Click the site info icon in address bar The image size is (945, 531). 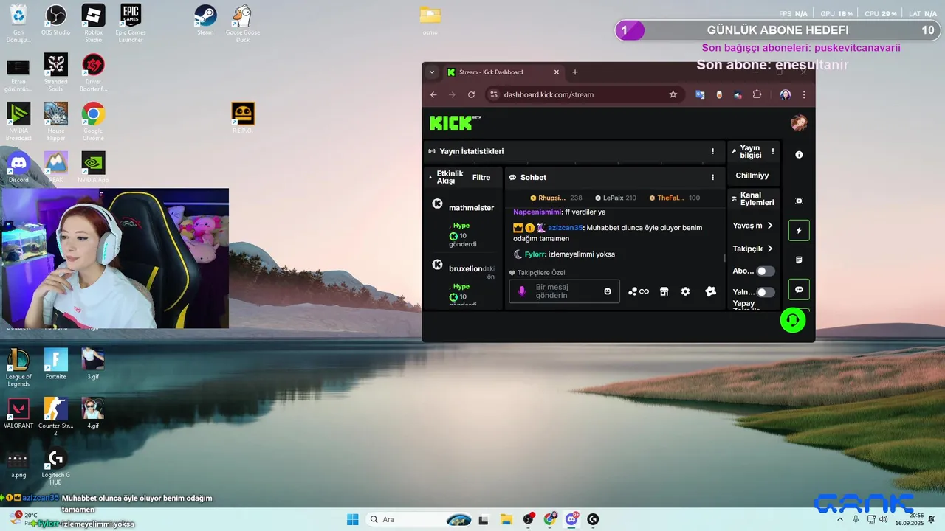[x=495, y=94]
